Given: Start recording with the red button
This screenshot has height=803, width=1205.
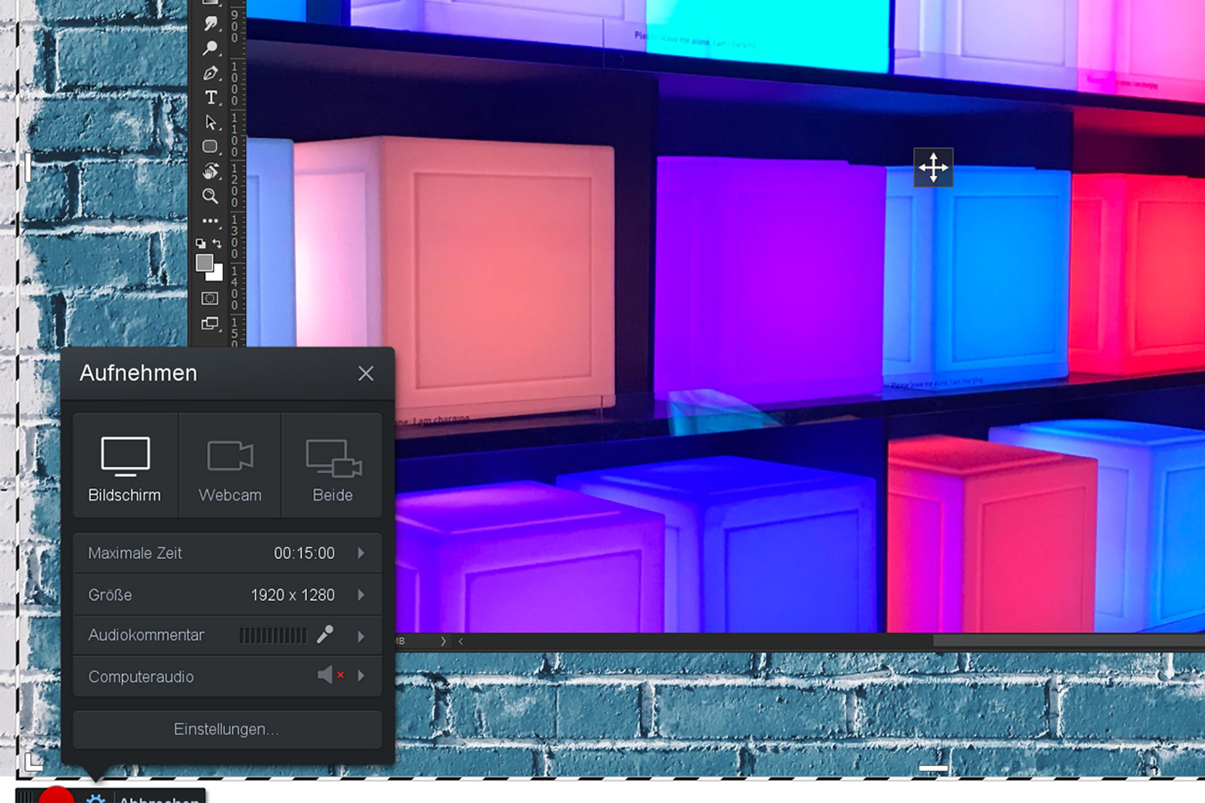Looking at the screenshot, I should click(x=56, y=795).
